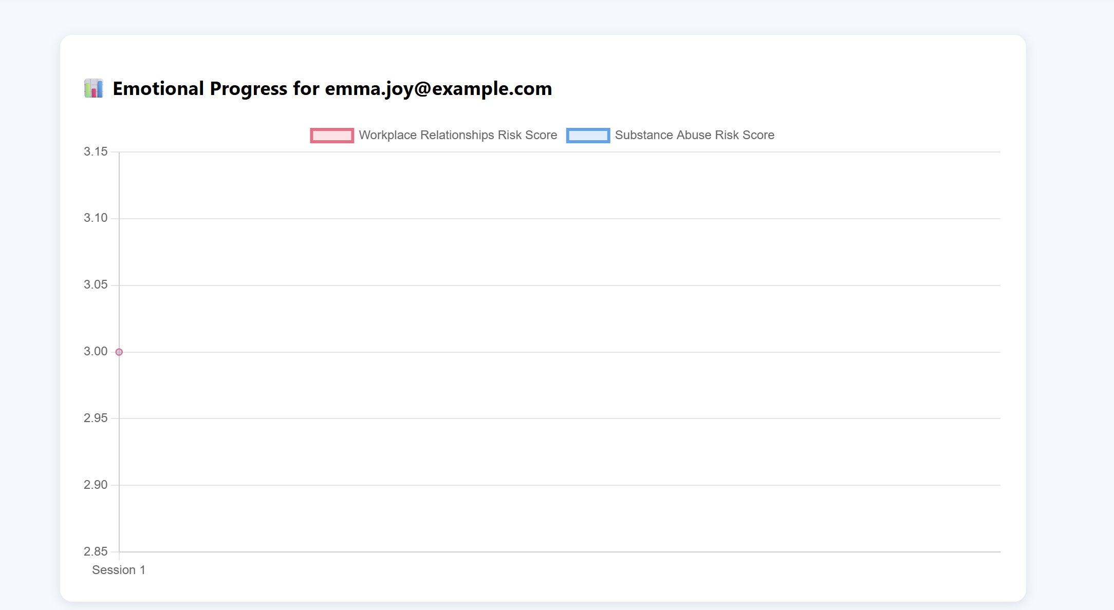This screenshot has width=1114, height=610.
Task: Click the 3.10 y-axis label
Action: [x=96, y=218]
